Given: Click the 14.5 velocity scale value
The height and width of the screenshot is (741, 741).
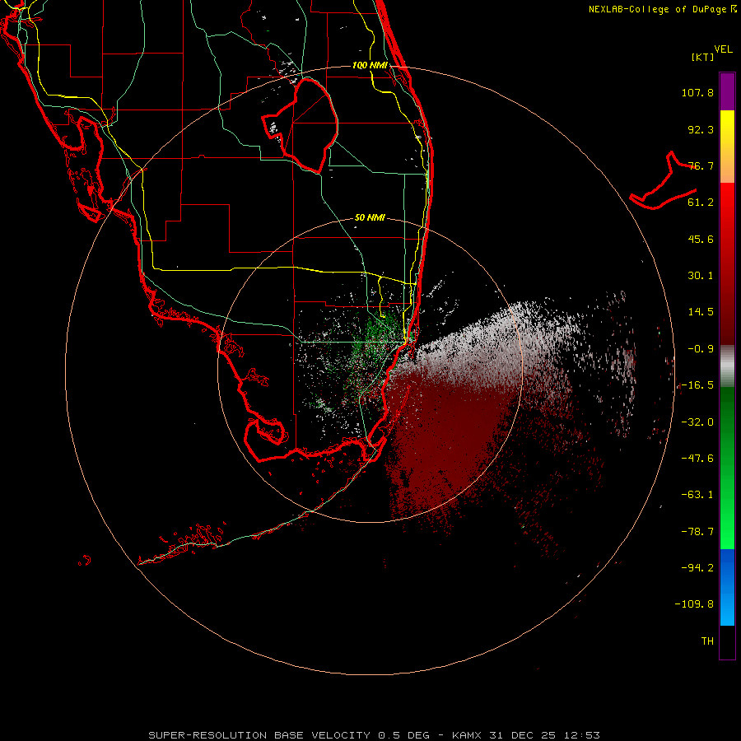Looking at the screenshot, I should coord(701,312).
